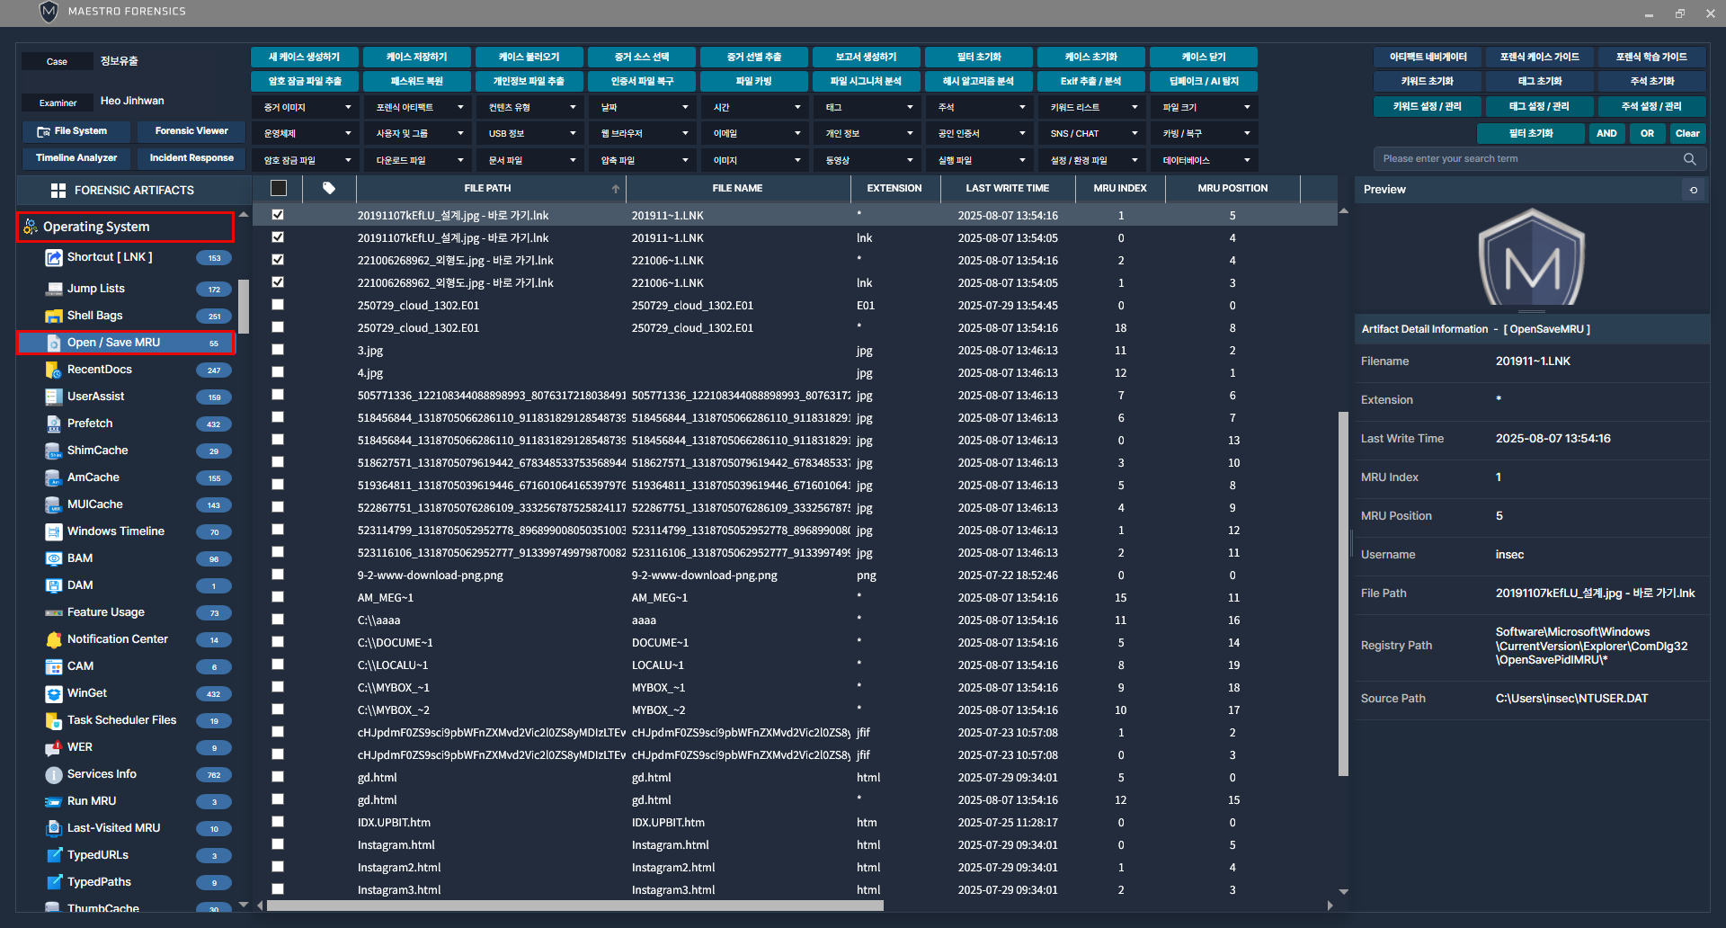Open the SNS / CHAT dropdown

[1092, 134]
